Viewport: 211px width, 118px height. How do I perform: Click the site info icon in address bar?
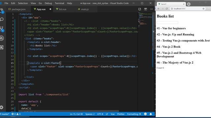(x=172, y=9)
